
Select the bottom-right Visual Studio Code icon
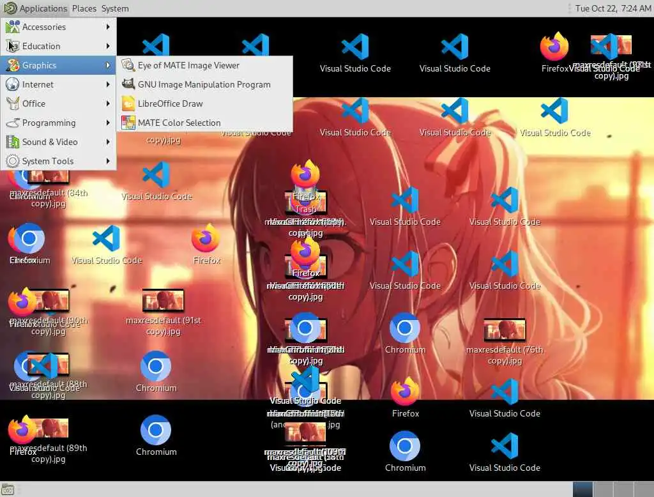pyautogui.click(x=505, y=446)
